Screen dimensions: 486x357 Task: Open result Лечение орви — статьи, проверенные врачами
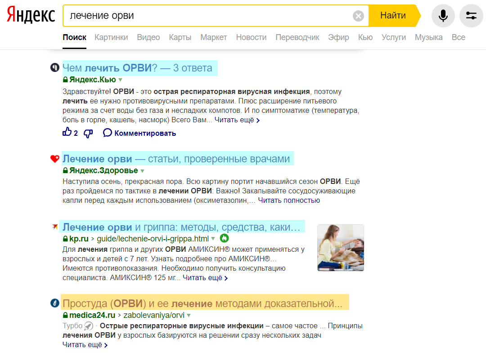coord(176,159)
